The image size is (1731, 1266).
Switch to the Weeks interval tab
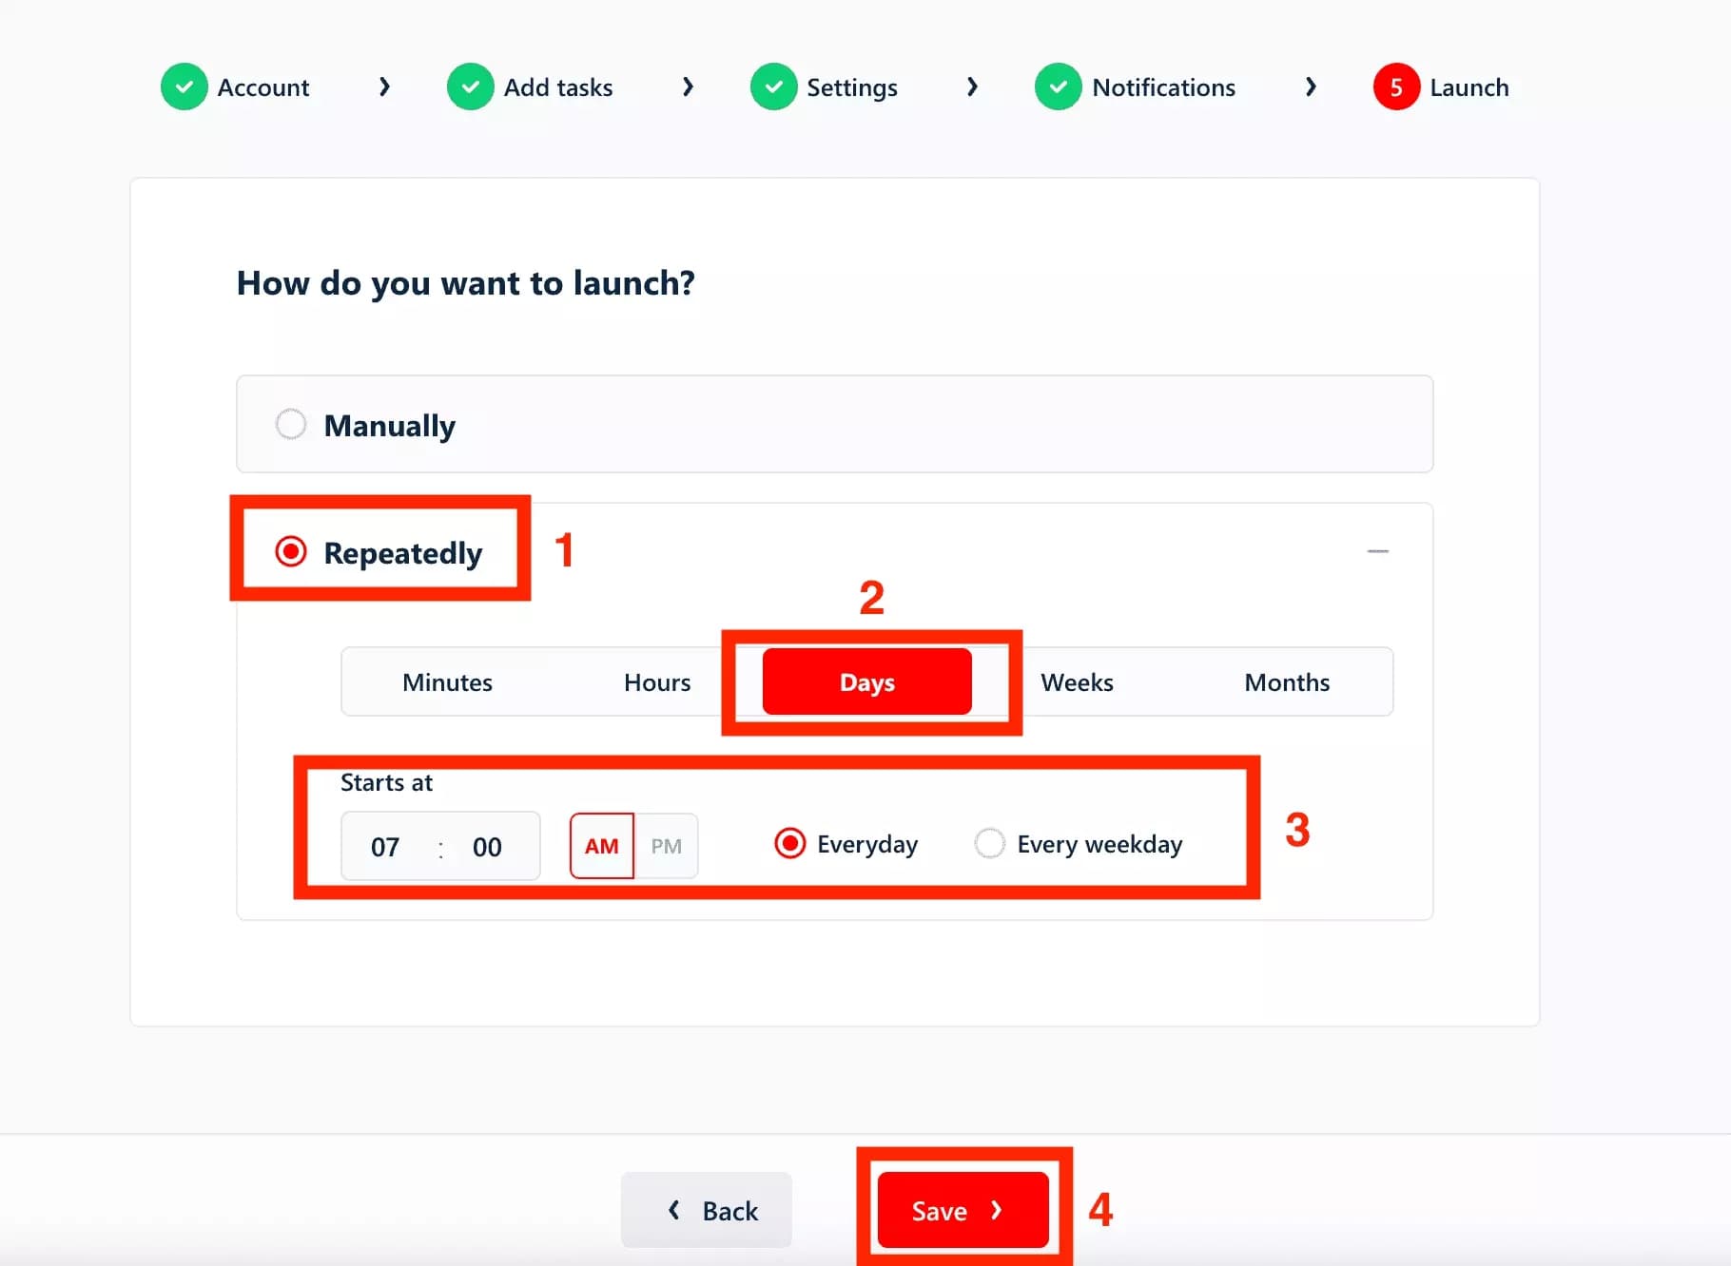[1077, 682]
